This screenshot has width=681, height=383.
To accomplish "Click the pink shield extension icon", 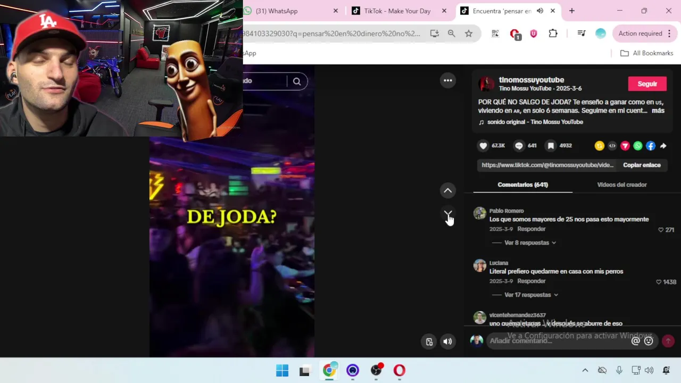I will (x=534, y=34).
